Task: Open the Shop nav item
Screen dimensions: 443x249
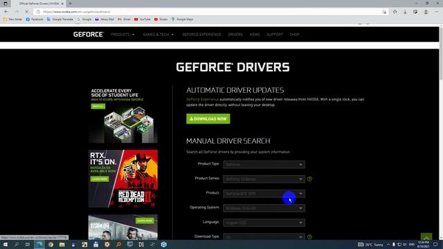Action: 294,35
